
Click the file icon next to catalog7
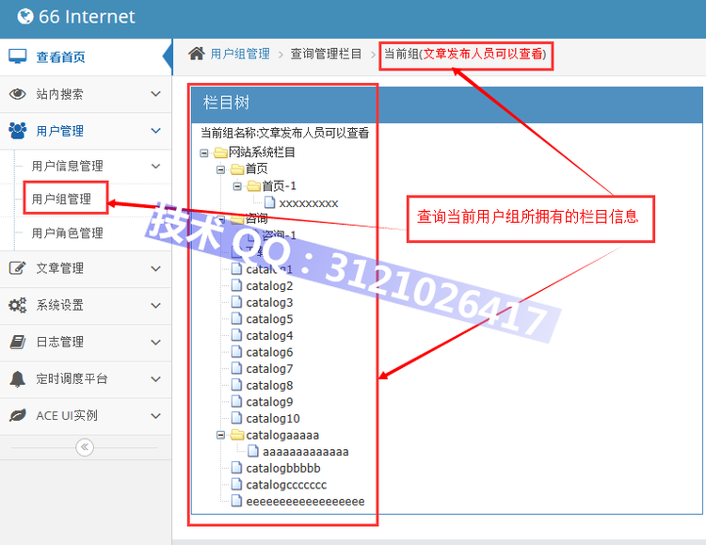(x=236, y=368)
